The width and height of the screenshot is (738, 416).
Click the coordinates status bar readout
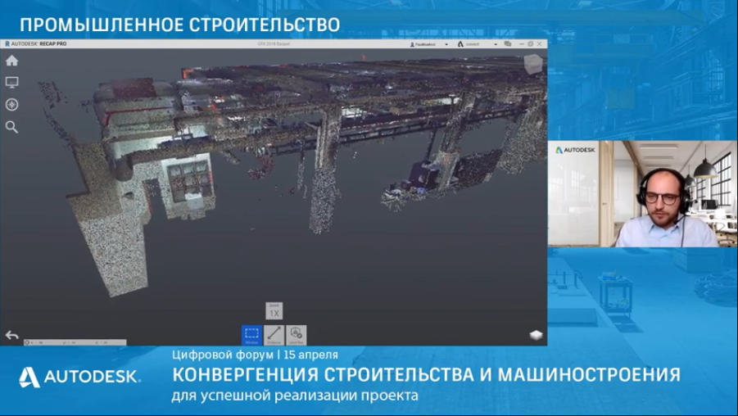click(75, 342)
